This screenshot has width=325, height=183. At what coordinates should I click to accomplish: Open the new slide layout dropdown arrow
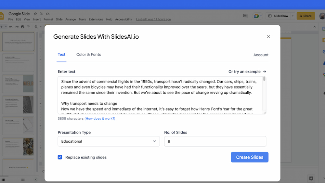(6, 27)
